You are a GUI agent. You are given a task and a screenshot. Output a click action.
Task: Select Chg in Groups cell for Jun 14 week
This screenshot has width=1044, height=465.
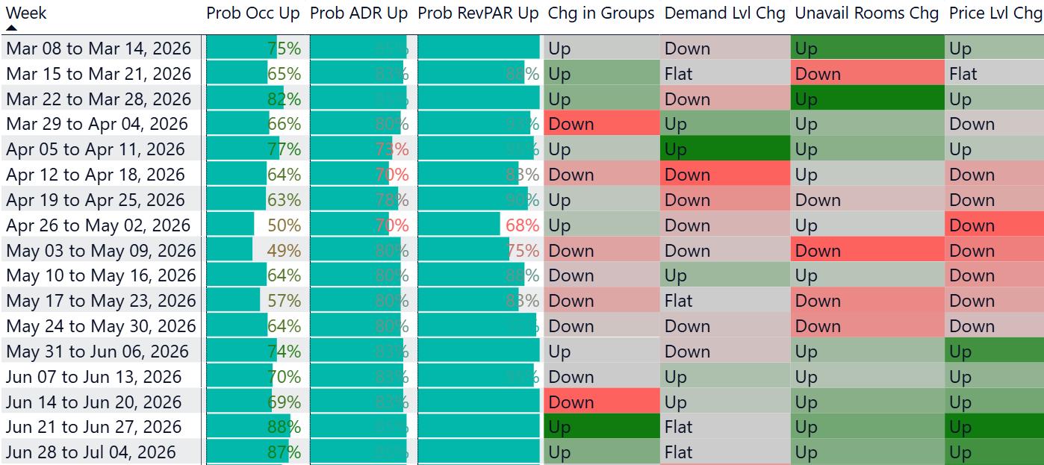pos(601,402)
